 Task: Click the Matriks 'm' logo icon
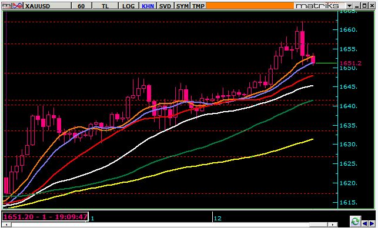[x=6, y=5]
